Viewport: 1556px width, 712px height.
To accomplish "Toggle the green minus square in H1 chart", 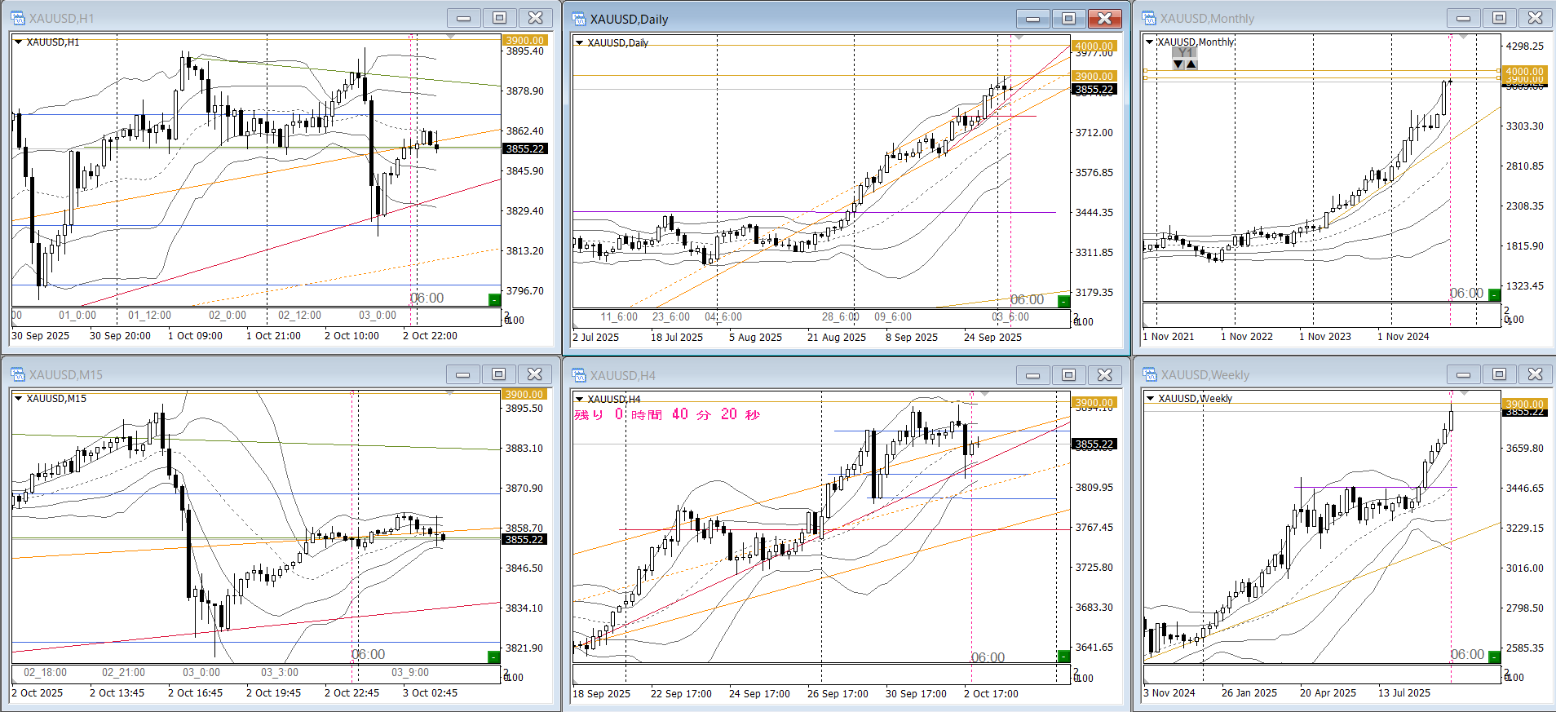I will tap(494, 300).
